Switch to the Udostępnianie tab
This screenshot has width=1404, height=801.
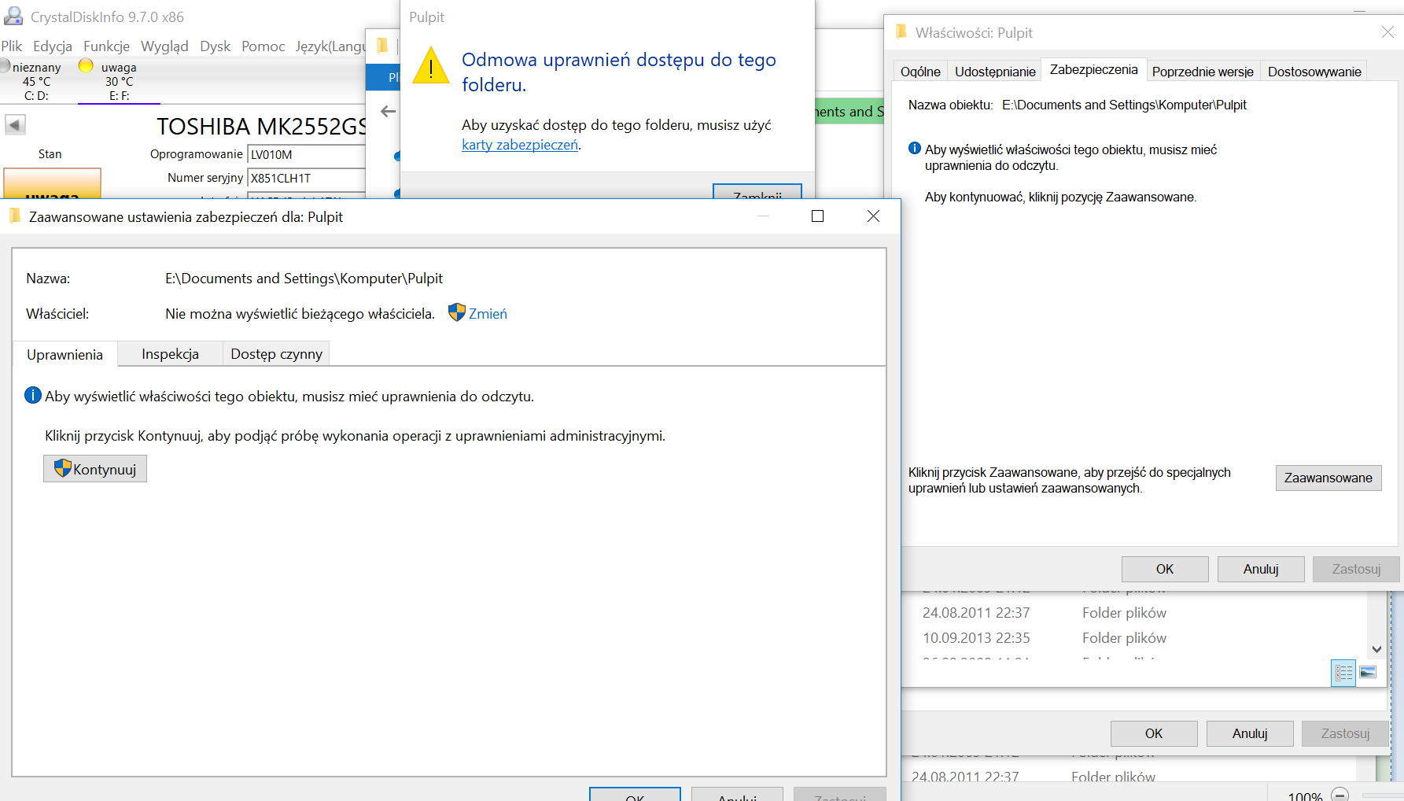pos(995,72)
